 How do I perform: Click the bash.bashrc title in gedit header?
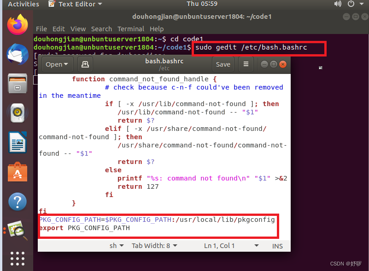(x=164, y=61)
